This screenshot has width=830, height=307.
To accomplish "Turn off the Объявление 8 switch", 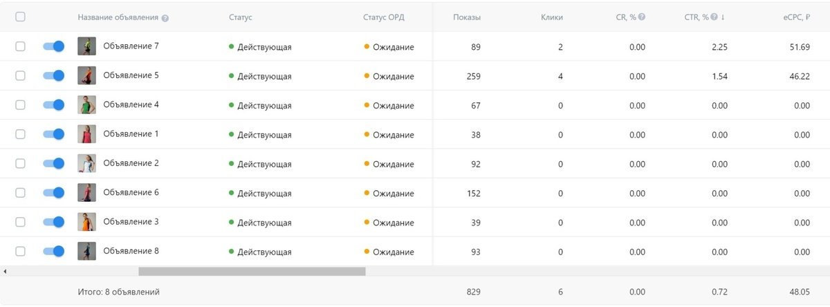I will [x=53, y=251].
